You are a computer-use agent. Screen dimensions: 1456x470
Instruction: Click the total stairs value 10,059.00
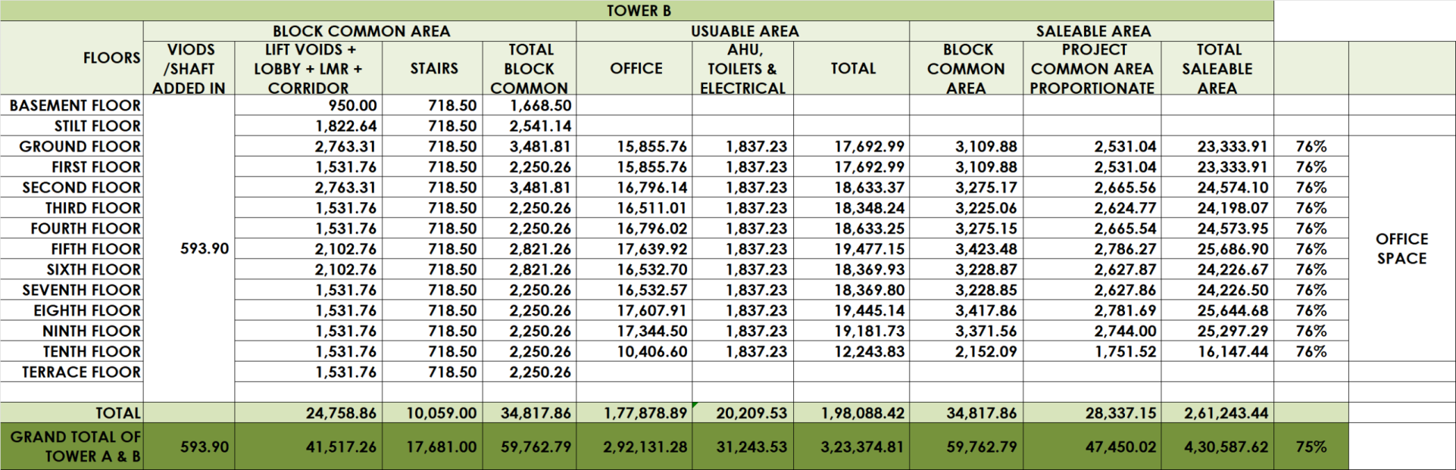441,413
